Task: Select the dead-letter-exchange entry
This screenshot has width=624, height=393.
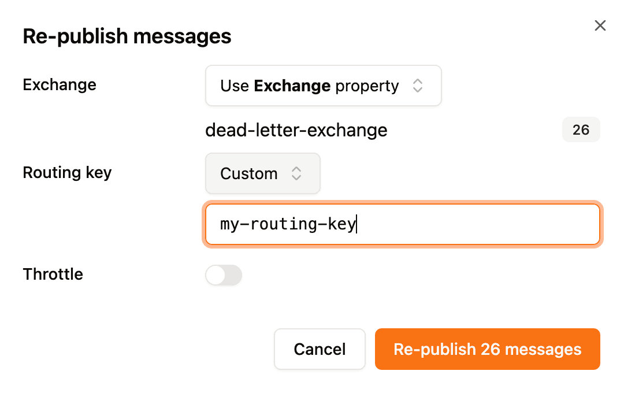Action: [x=296, y=130]
